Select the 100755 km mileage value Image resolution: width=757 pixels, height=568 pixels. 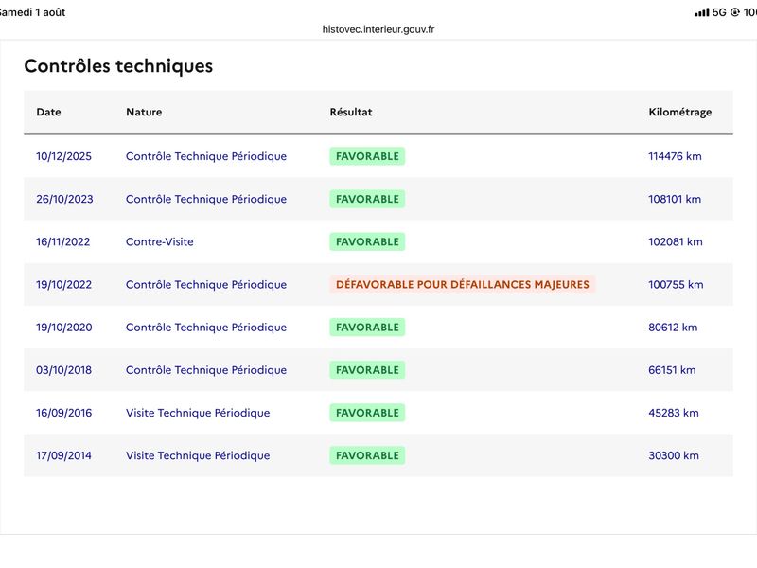(676, 285)
